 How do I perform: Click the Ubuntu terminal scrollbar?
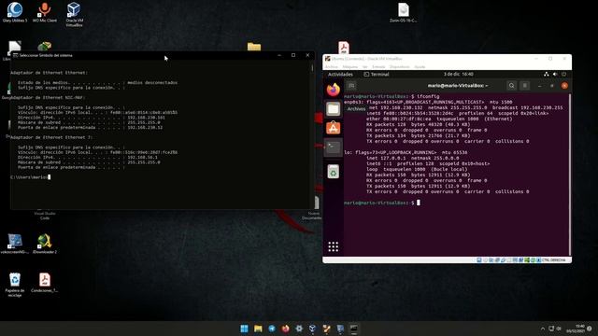pyautogui.click(x=570, y=175)
